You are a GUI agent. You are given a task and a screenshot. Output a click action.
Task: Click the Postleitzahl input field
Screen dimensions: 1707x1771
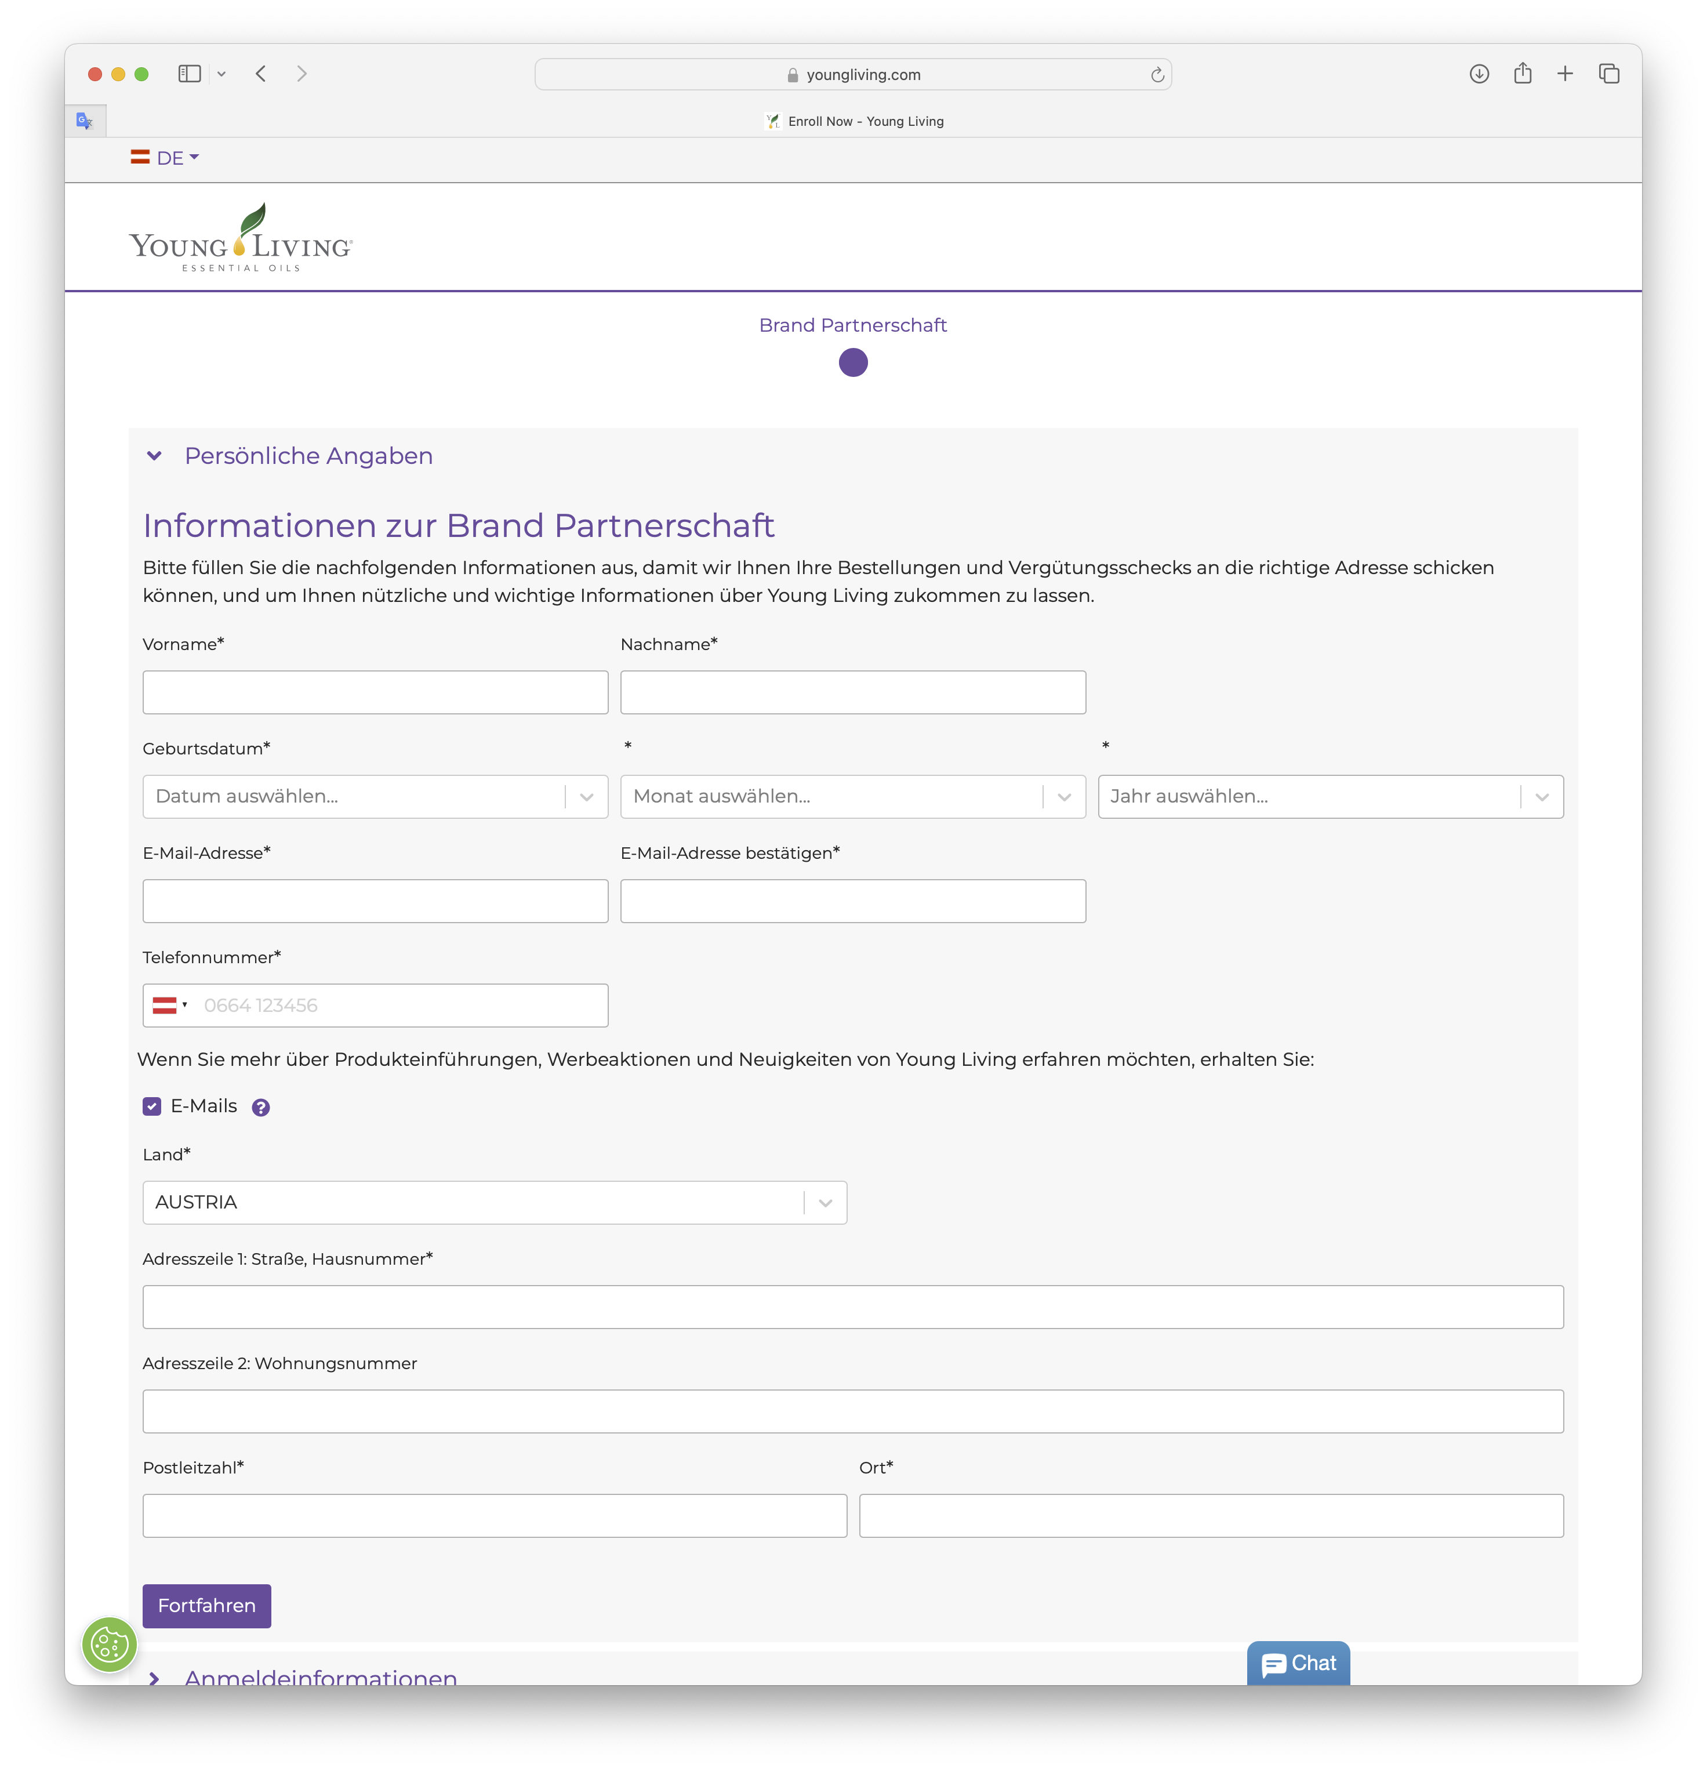point(494,1516)
